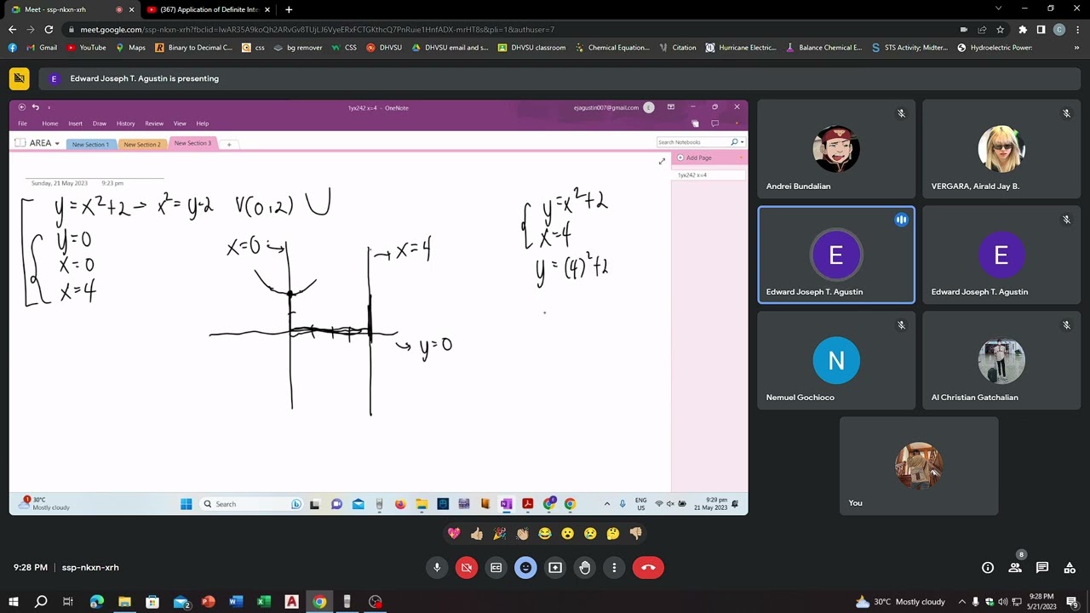Open Excel from the taskbar
The height and width of the screenshot is (613, 1090).
tap(264, 602)
